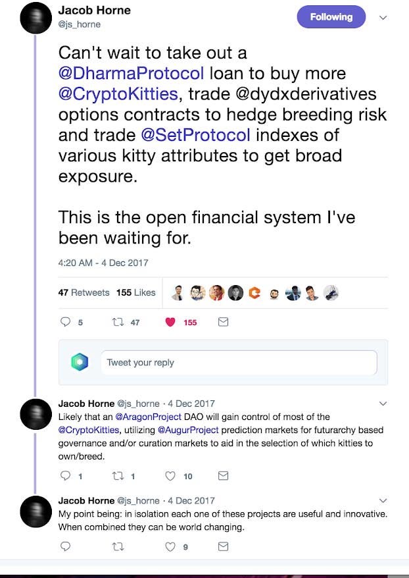
Task: Like the AragonProject DAO tweet with 10 likes
Action: click(x=170, y=476)
